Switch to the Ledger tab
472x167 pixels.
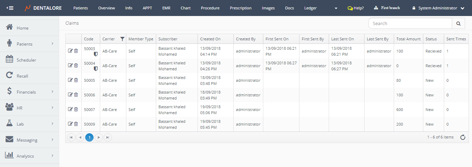pos(310,8)
